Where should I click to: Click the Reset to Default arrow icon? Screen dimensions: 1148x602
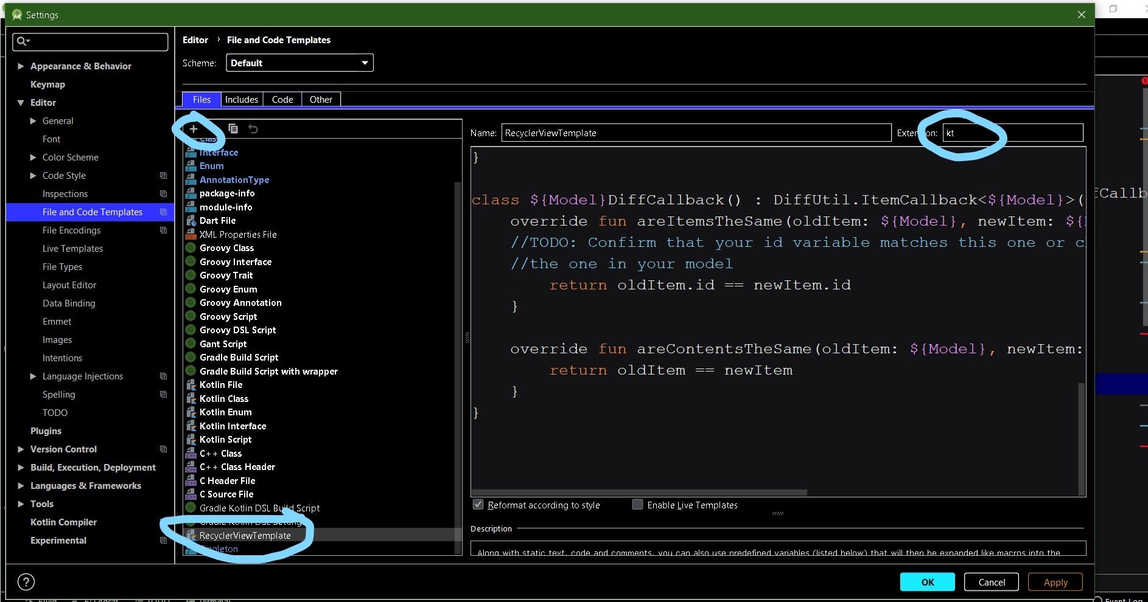click(253, 129)
